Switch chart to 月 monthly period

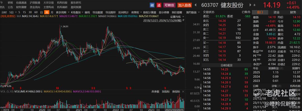click(x=52, y=13)
